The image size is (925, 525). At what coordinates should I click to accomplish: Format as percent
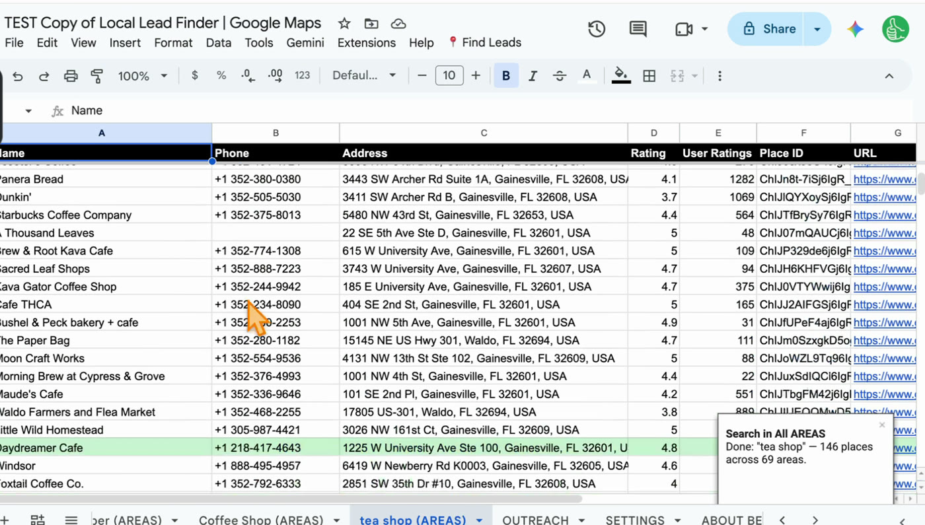(x=221, y=76)
